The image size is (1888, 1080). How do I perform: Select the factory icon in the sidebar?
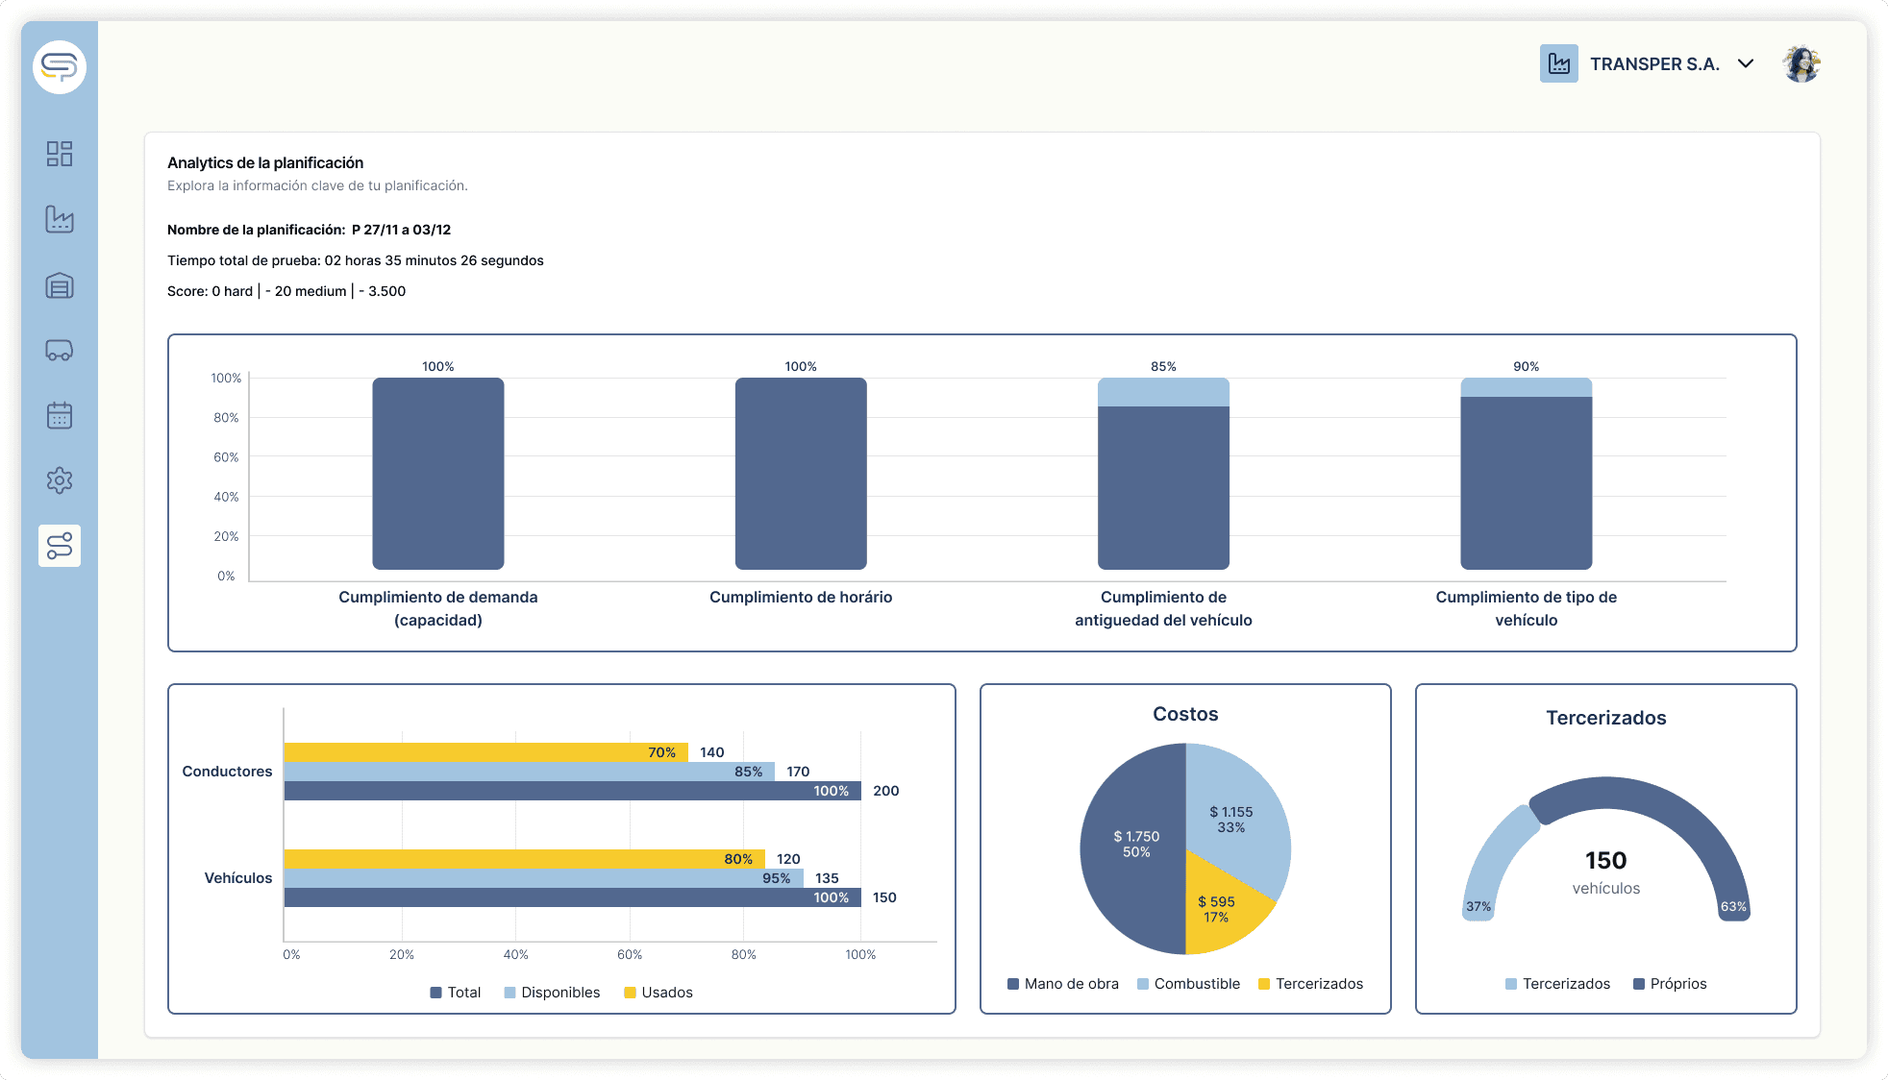coord(59,220)
